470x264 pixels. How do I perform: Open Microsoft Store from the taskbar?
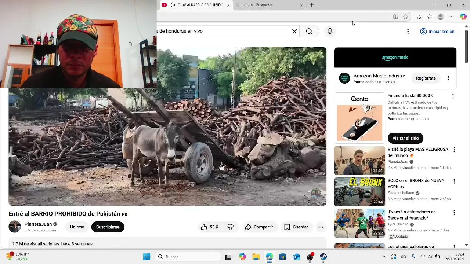[283, 257]
